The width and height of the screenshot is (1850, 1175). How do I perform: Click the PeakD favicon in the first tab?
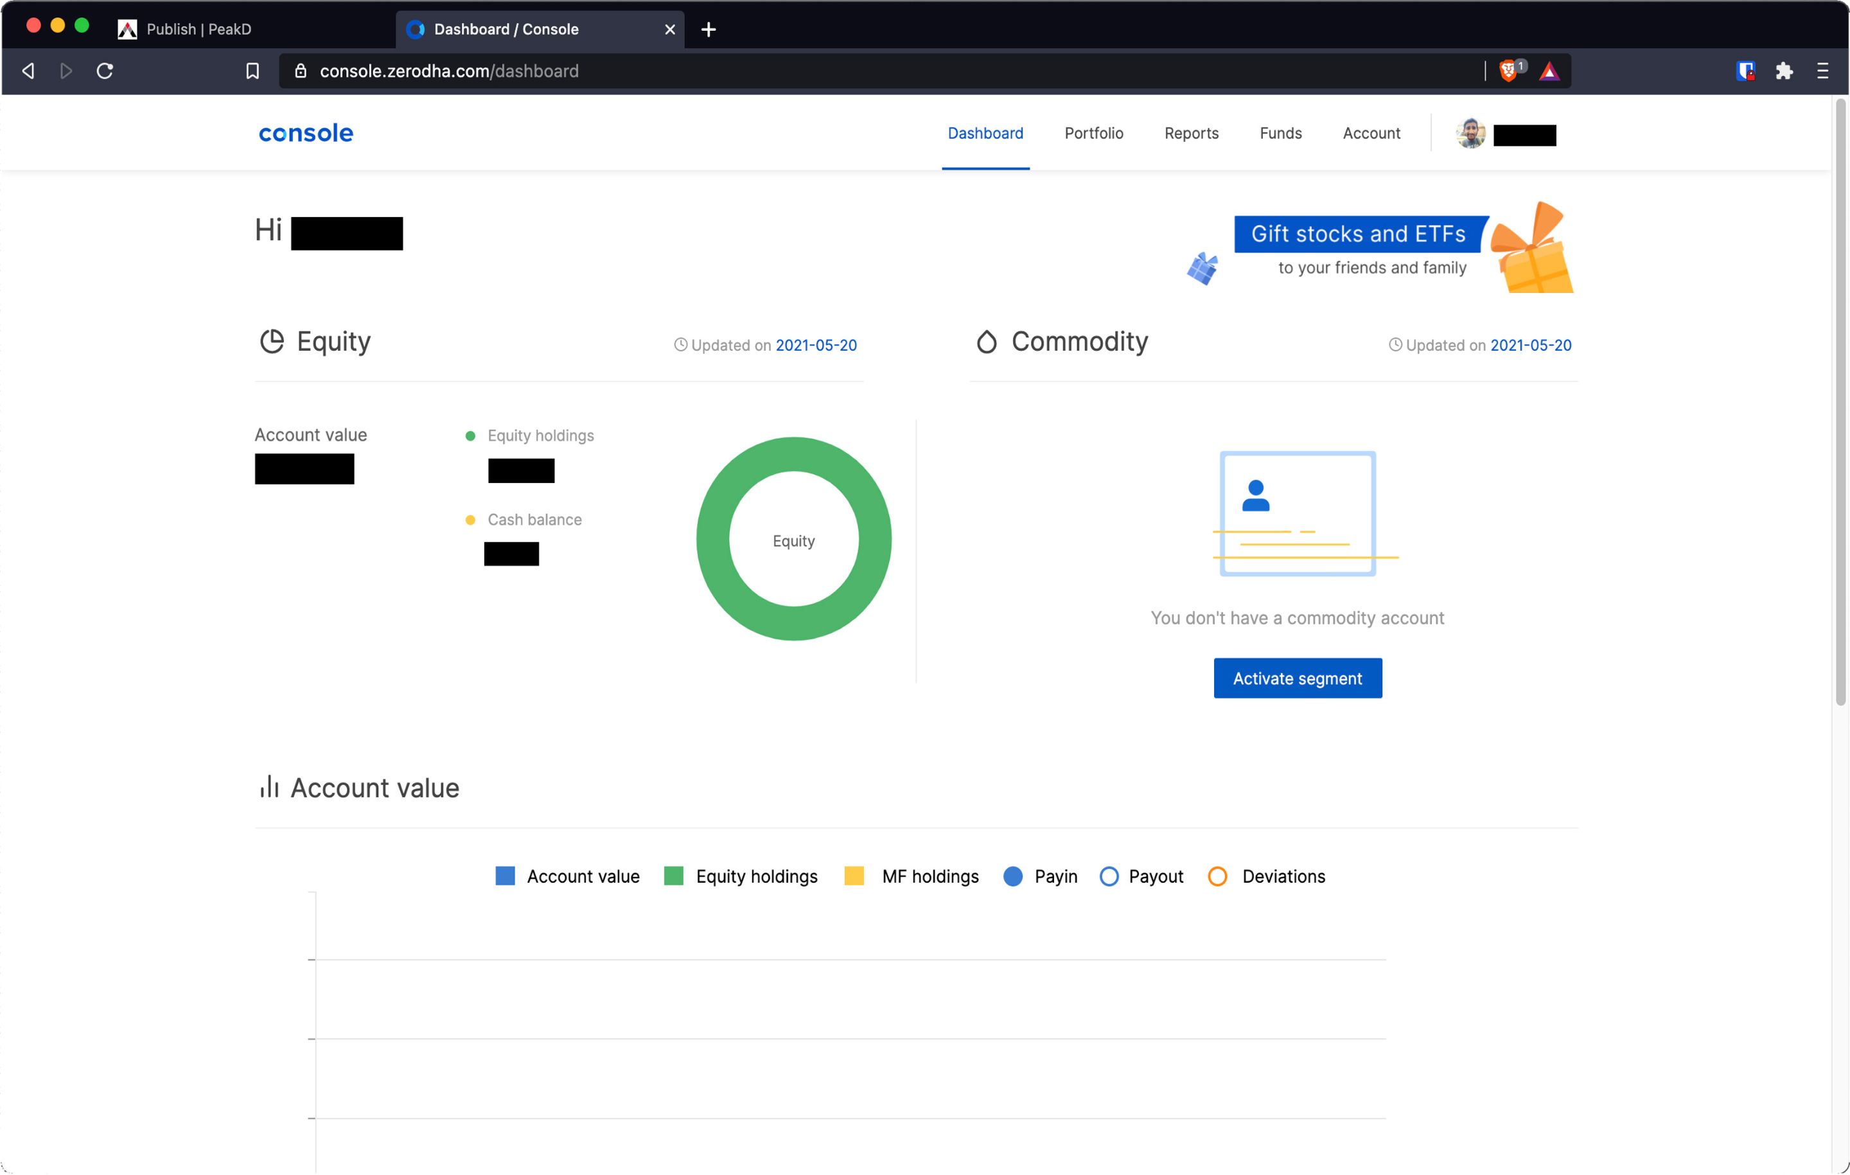point(127,29)
